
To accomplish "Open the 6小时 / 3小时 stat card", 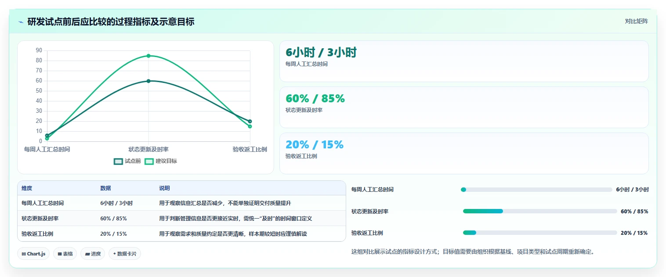I will click(464, 61).
